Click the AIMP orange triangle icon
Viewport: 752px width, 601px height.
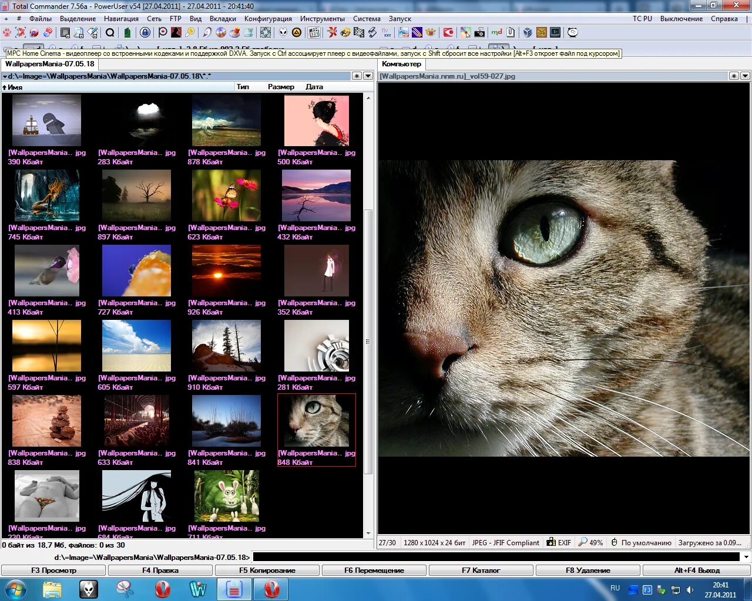click(297, 32)
